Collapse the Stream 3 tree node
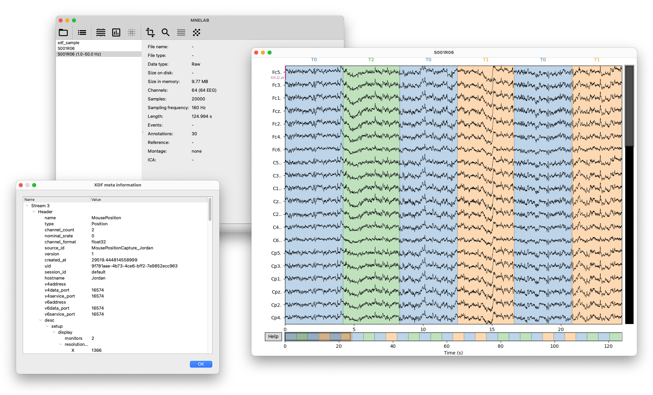653x395 pixels. point(27,206)
